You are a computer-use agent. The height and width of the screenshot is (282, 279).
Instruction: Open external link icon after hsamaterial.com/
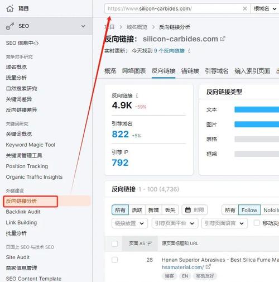click(x=208, y=267)
